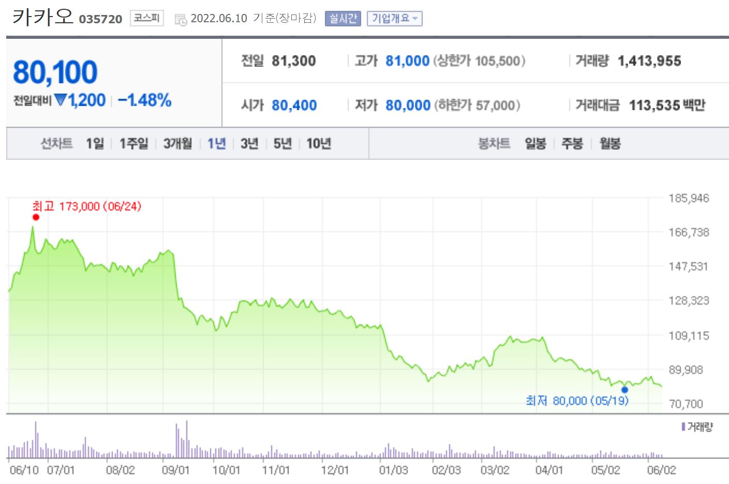Click the 고가 value 81,000
This screenshot has height=484, width=729.
pos(408,61)
